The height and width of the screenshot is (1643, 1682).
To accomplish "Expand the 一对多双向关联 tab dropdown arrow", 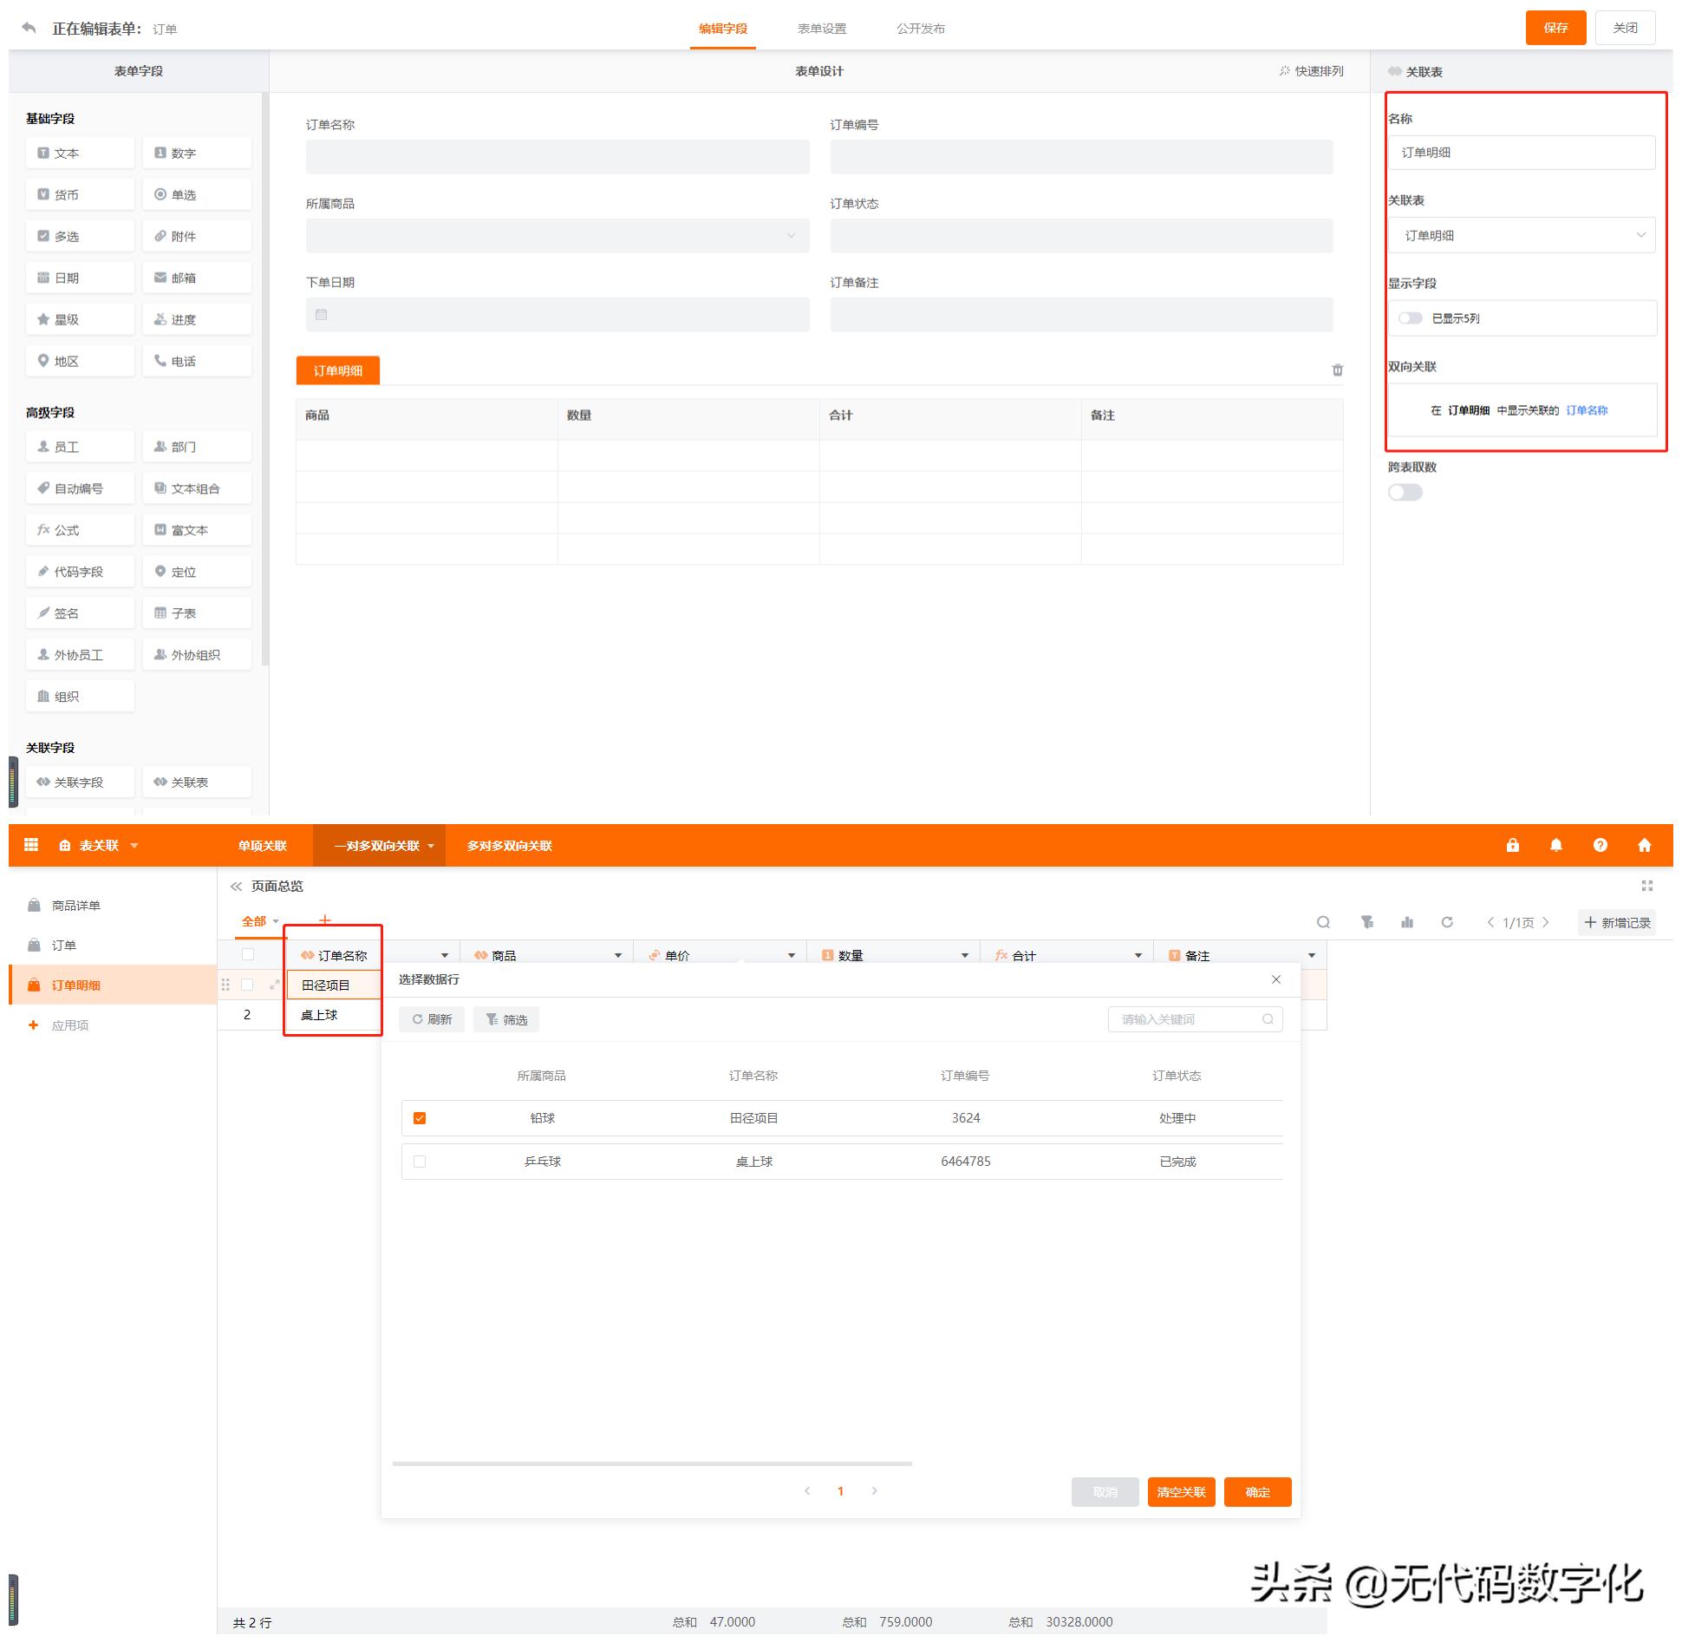I will coord(431,846).
